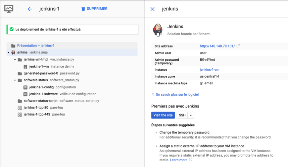Screen dimensions: 288x167
Task: Click folder icon of software-status-script
Action: coord(20,101)
